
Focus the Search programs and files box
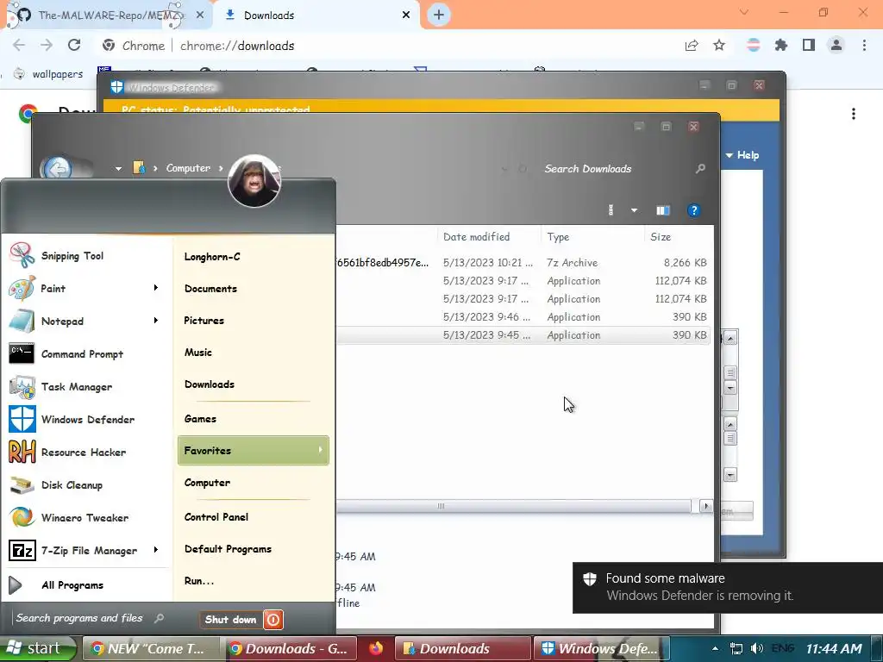click(89, 618)
